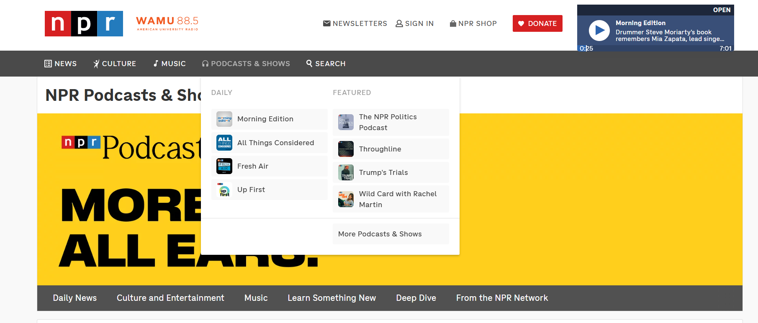Viewport: 758px width, 323px height.
Task: Switch to Culture and Entertainment tab
Action: tap(170, 298)
